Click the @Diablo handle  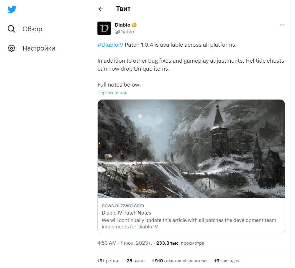click(x=124, y=31)
